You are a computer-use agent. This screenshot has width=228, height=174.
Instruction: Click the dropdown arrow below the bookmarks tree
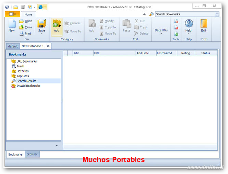click(57, 146)
